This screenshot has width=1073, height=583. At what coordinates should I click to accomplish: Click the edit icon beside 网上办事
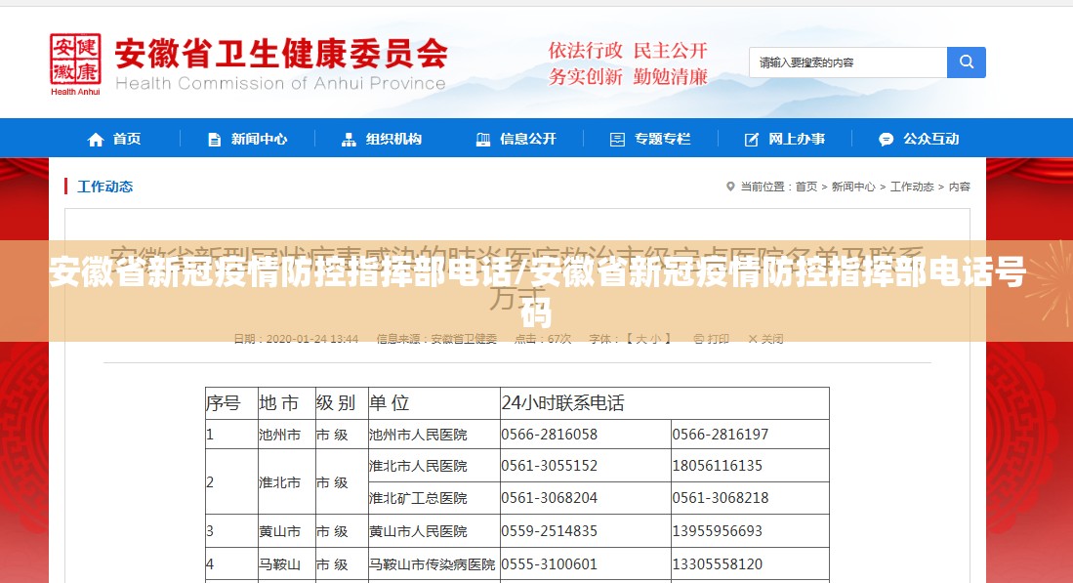751,140
